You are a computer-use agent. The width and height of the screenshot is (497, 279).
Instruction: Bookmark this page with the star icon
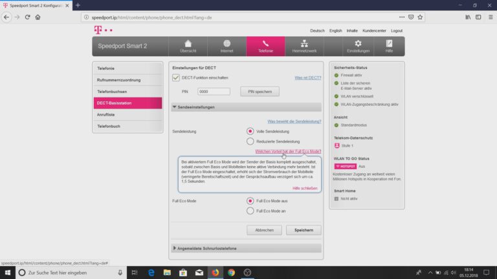coord(420,17)
